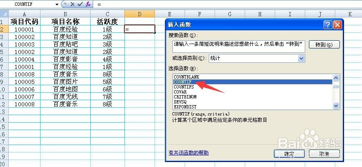Click the 转到 button
This screenshot has width=362, height=167.
coord(324,44)
